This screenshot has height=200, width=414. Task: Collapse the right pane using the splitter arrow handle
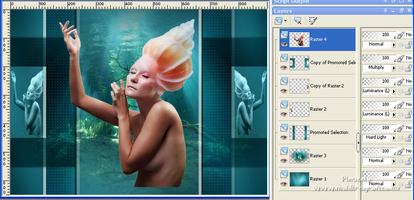click(358, 143)
